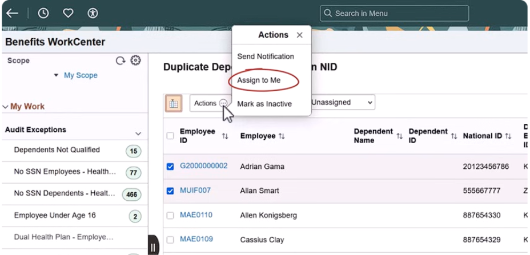Check the Cassius Clay row checkbox

click(170, 240)
